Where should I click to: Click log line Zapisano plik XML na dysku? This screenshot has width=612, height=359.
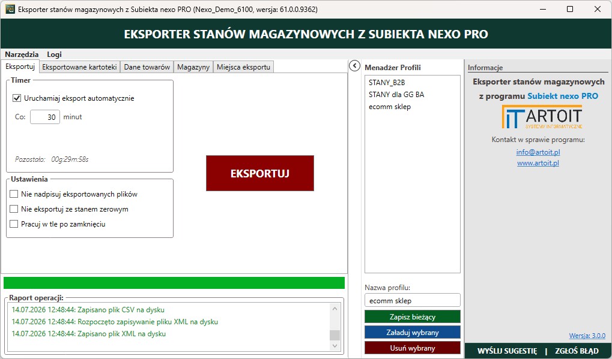(x=89, y=334)
